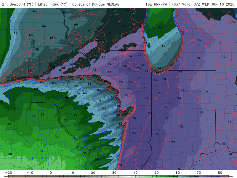The width and height of the screenshot is (237, 178).
Task: Click the '10' black label on the color scale
Action: tap(72, 173)
